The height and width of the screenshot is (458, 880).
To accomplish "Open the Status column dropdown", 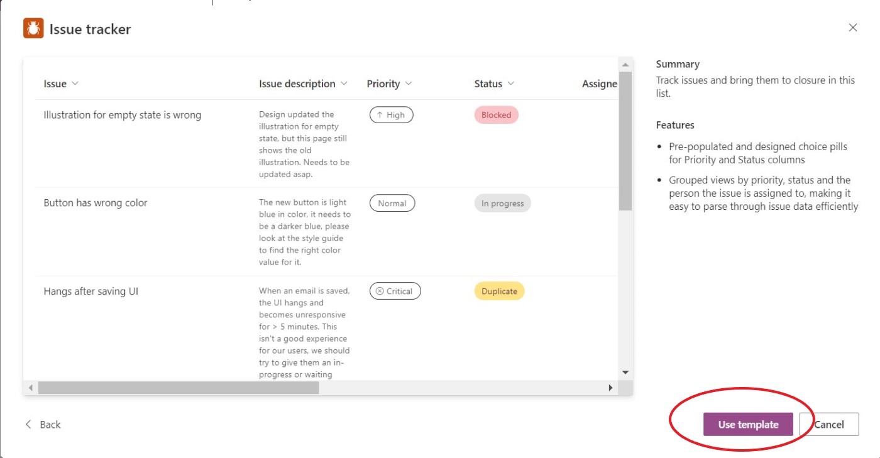I will click(512, 83).
